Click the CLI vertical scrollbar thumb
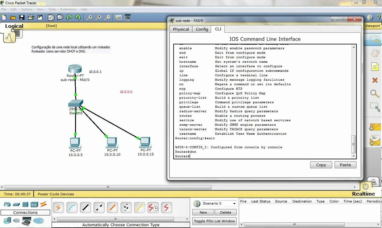 (x=354, y=144)
